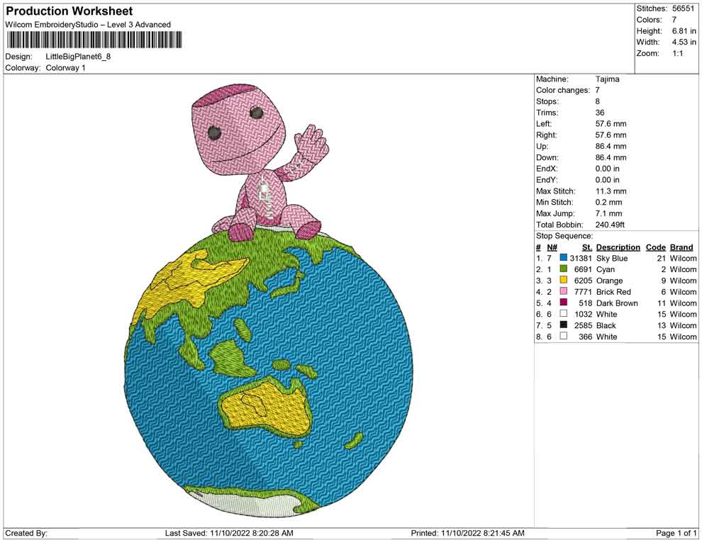Click the Machine value 'Tajima'

pos(607,79)
